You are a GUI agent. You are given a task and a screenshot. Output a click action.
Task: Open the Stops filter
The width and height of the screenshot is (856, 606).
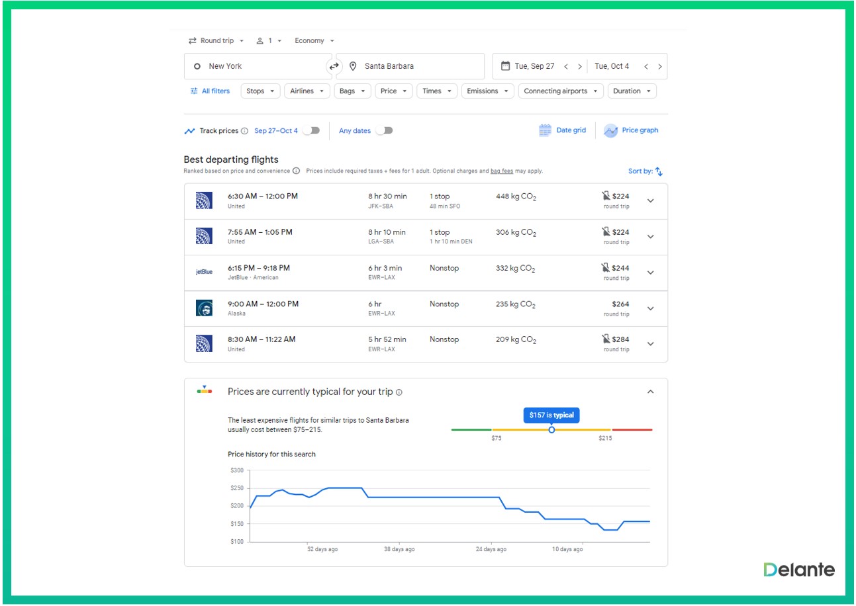260,91
